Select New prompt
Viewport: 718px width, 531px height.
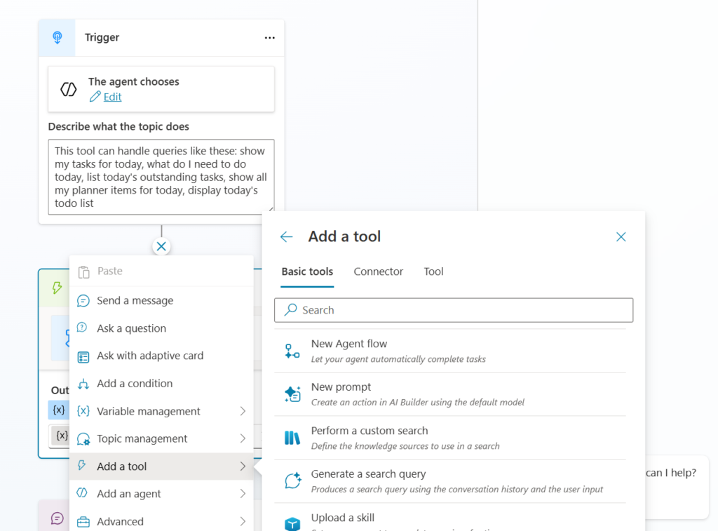(x=450, y=394)
